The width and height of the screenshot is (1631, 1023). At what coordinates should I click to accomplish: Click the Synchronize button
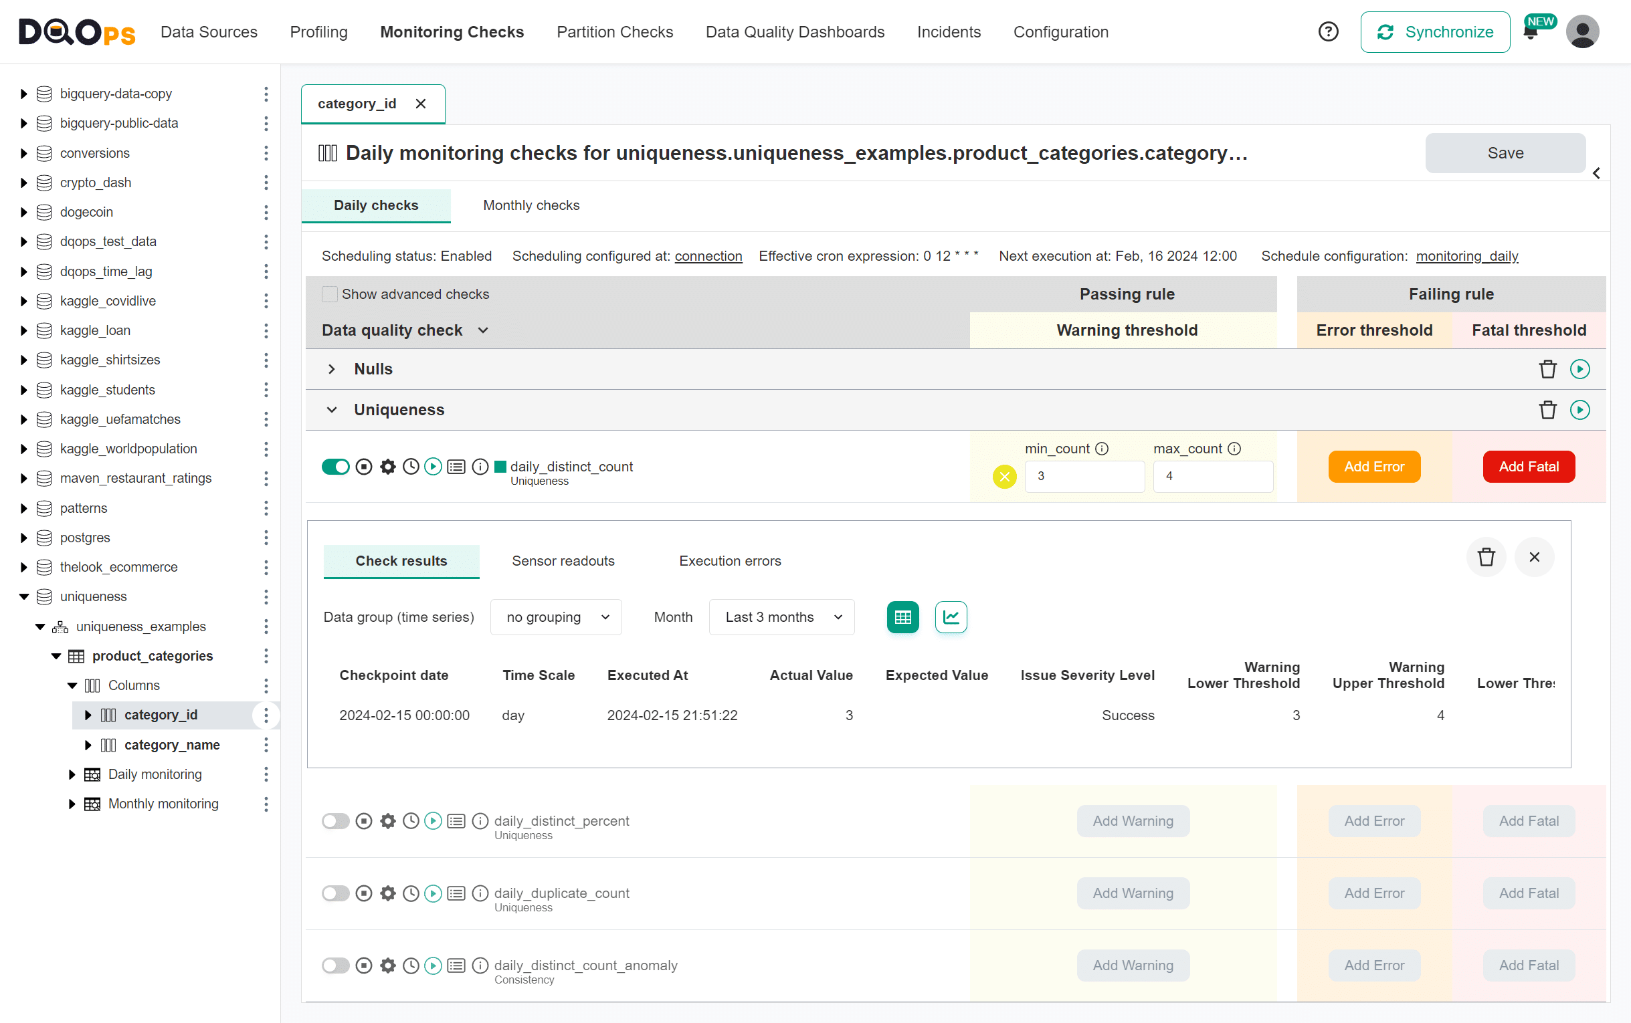point(1436,31)
